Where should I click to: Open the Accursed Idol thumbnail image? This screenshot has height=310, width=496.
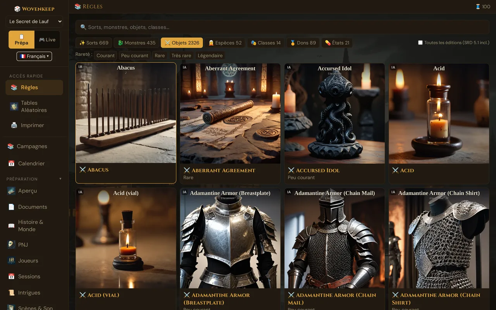coord(334,113)
